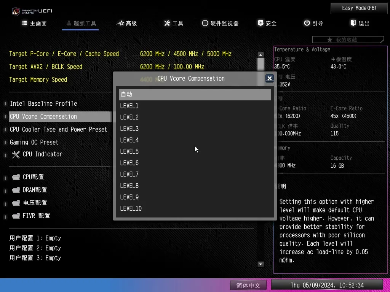Viewport: 390px width, 292px height.
Task: Select Intel Baseline Profile setting
Action: (x=43, y=103)
